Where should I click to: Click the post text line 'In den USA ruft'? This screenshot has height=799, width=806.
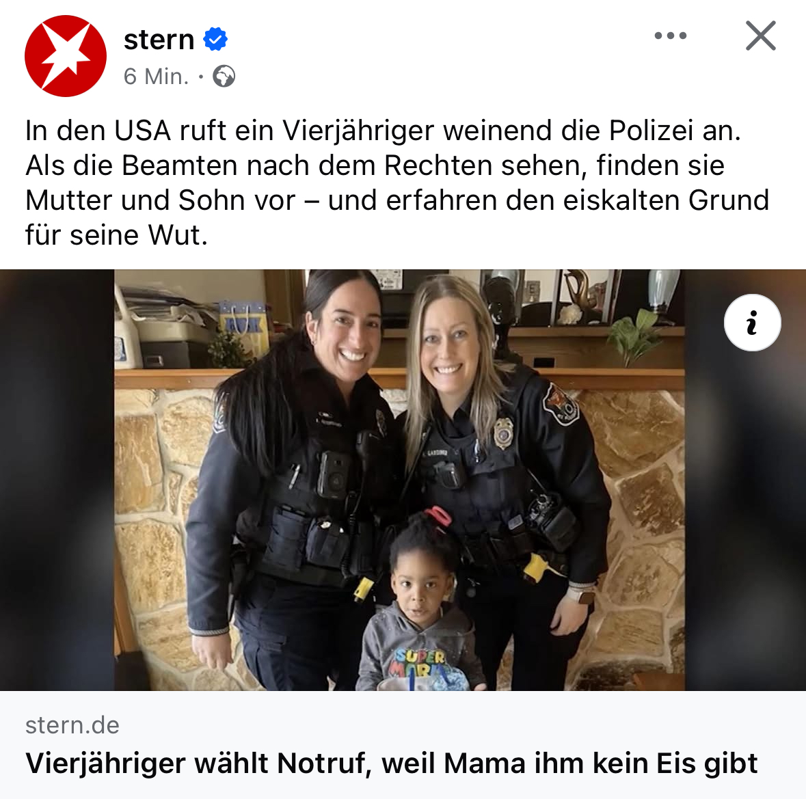point(384,131)
